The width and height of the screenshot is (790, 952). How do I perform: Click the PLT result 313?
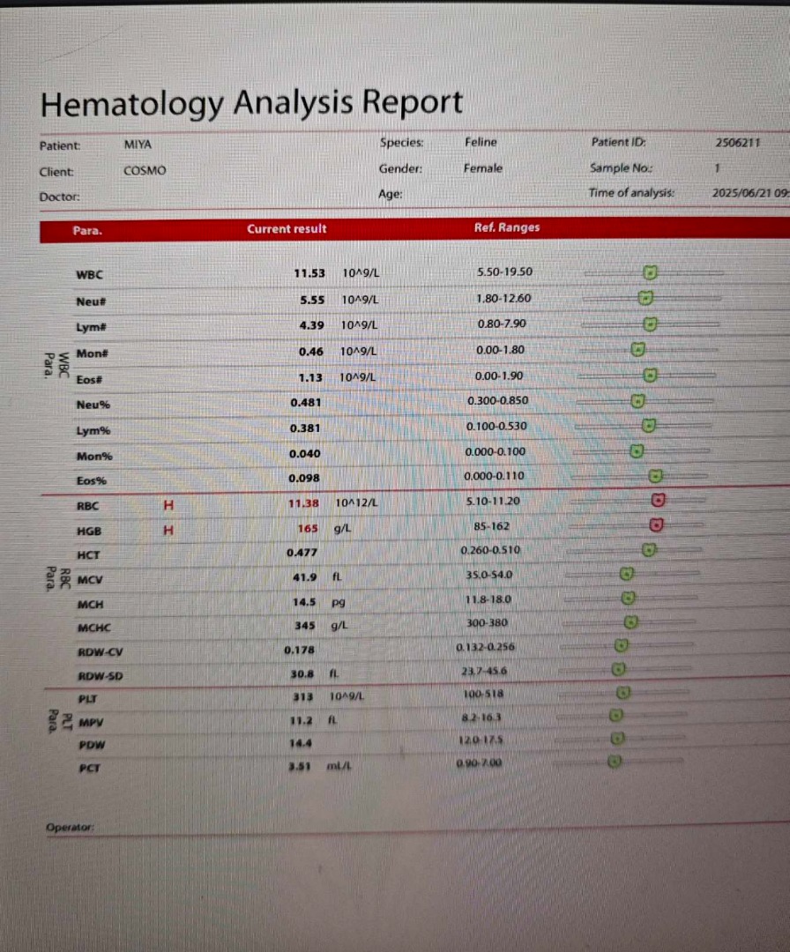pyautogui.click(x=303, y=697)
